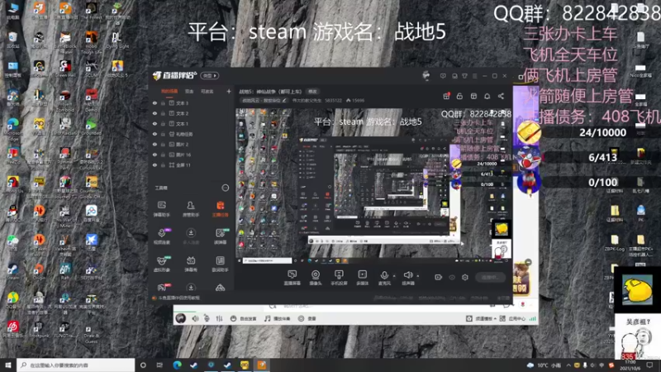Click the Windows taskbar search box
Viewport: 661px width, 372px height.
point(76,365)
